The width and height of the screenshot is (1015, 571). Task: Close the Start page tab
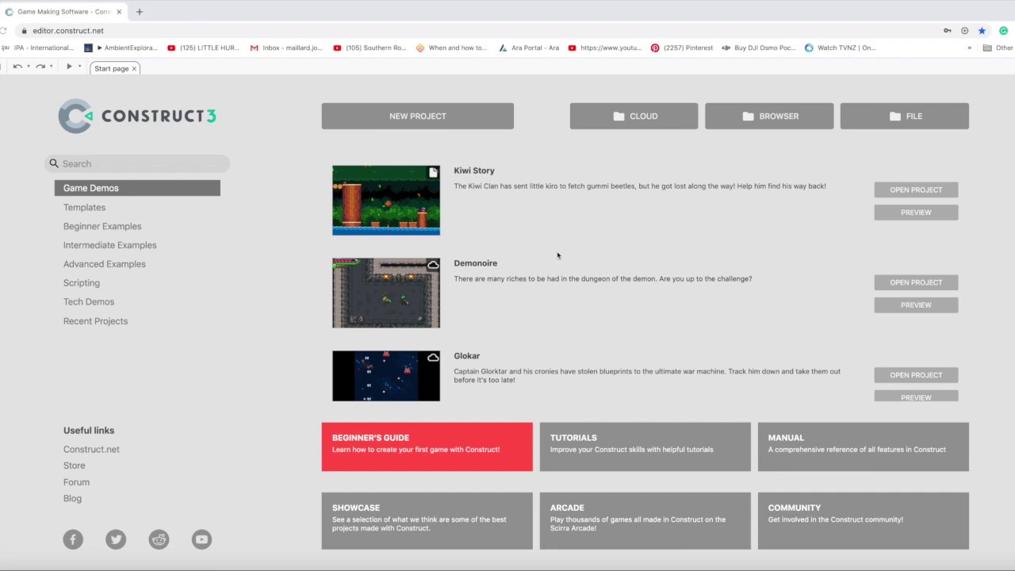click(134, 68)
